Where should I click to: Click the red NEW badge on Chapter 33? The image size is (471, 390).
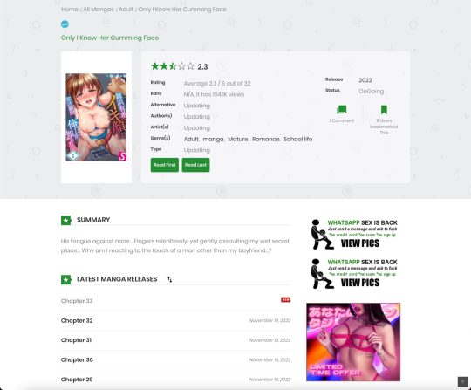[x=286, y=299]
